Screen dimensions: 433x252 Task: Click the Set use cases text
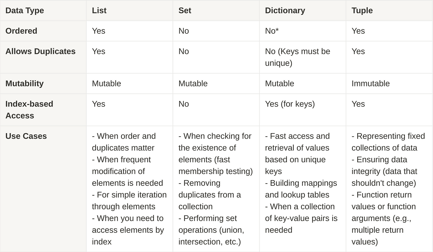tap(216, 189)
